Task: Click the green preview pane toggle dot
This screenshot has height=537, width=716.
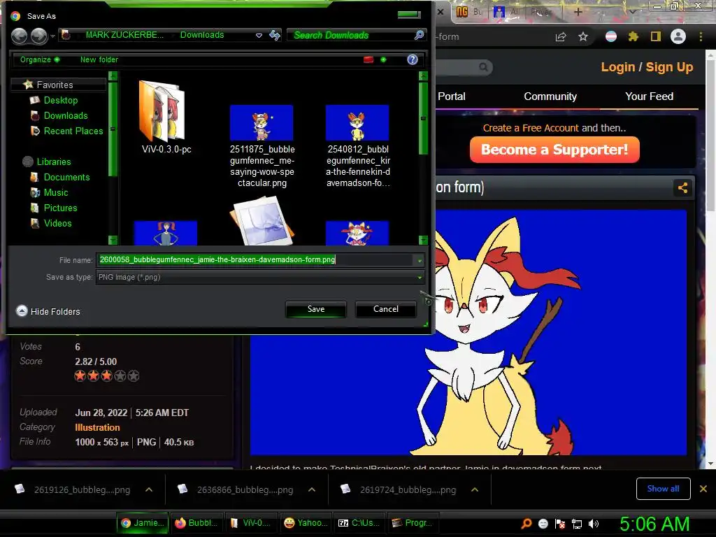Action: (x=383, y=59)
